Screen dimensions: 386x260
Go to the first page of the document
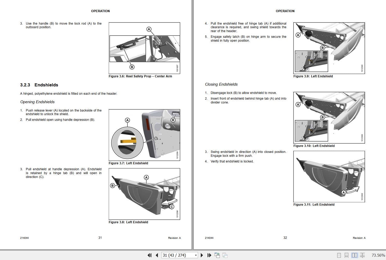point(149,255)
